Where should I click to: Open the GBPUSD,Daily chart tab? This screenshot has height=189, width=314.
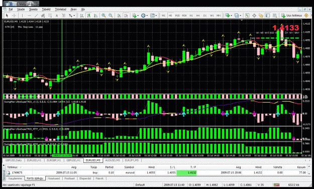14,160
